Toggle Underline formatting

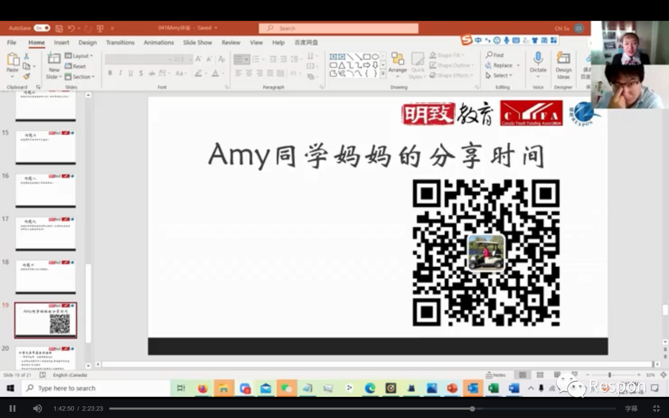131,73
